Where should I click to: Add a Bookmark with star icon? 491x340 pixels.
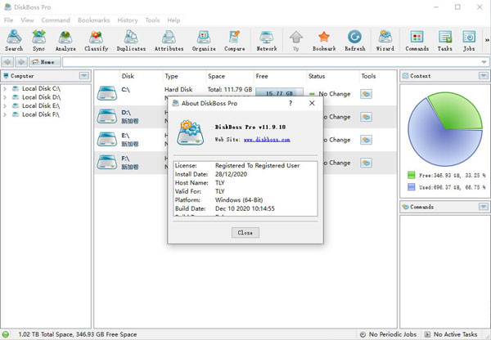pyautogui.click(x=324, y=40)
